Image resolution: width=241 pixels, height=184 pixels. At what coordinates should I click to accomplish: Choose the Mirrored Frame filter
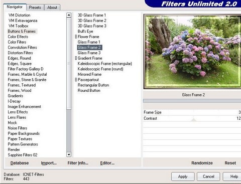coord(89,74)
